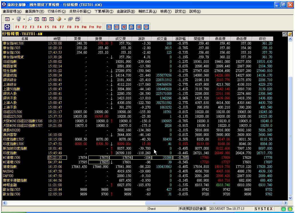The width and height of the screenshot is (295, 213).
Task: Click the F7 shortcut button
Action: [62, 27]
